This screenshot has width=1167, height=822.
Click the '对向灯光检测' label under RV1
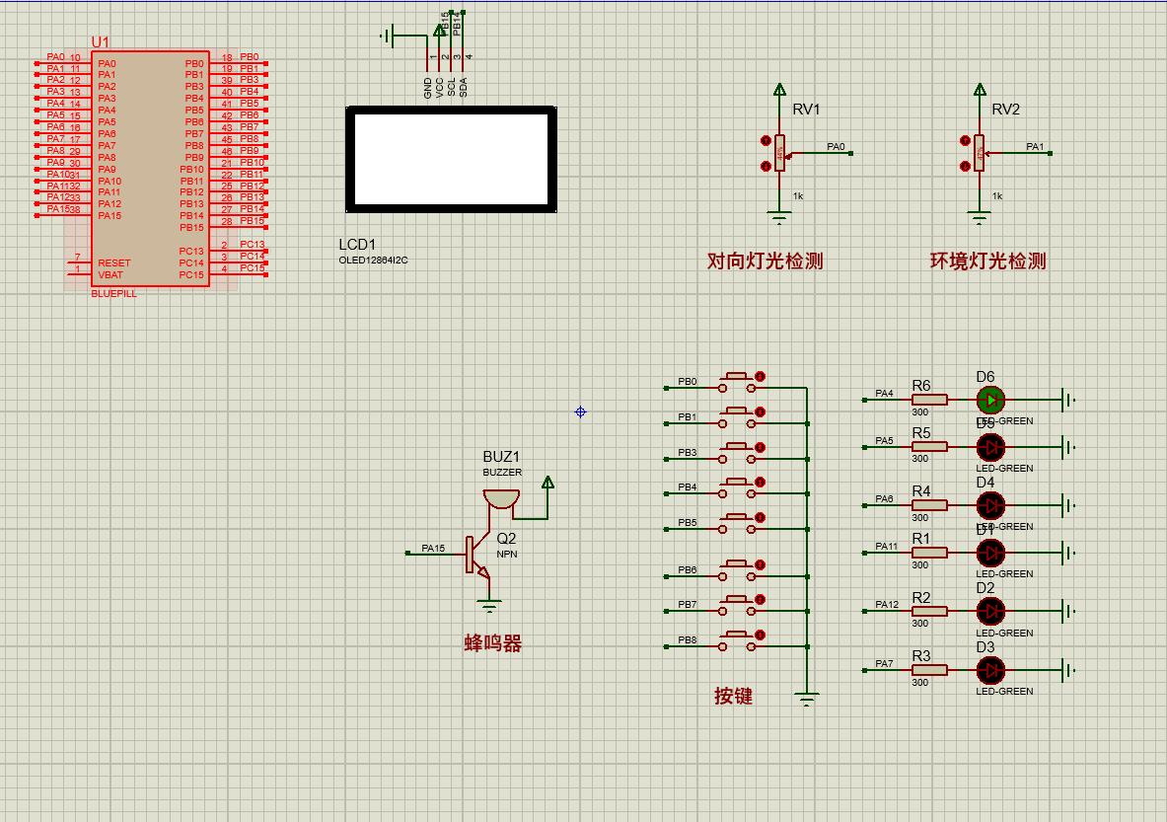click(766, 262)
